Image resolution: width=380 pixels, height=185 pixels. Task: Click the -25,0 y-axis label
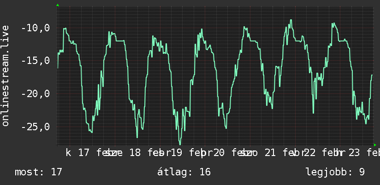[36, 127]
